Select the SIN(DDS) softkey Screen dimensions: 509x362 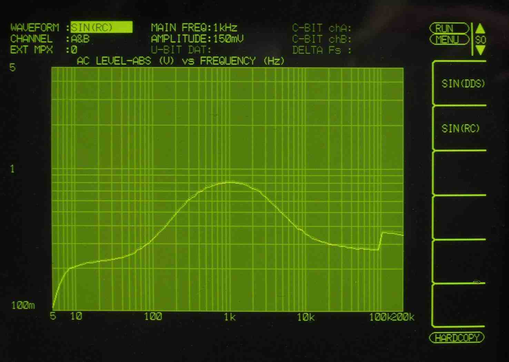[463, 84]
